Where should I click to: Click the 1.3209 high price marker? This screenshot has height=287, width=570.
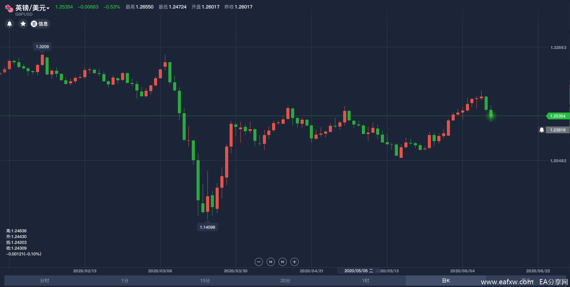tap(43, 47)
